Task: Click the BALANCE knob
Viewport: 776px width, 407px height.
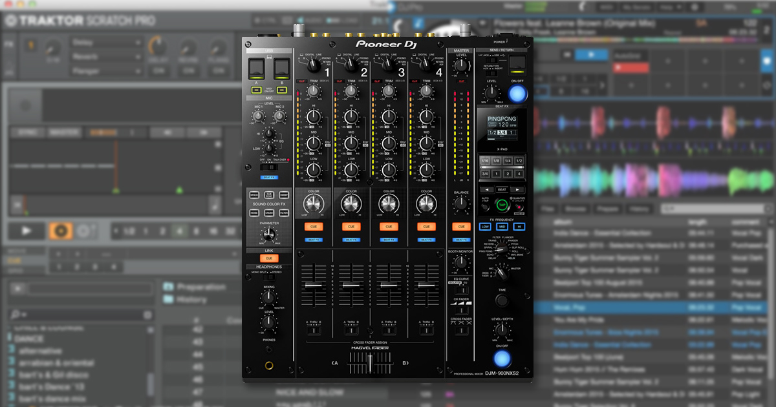Action: point(461,203)
